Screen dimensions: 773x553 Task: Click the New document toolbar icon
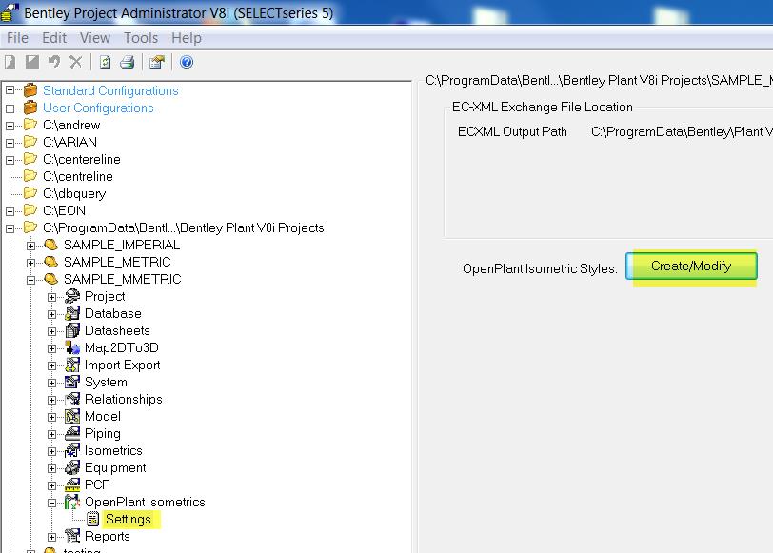pyautogui.click(x=10, y=62)
